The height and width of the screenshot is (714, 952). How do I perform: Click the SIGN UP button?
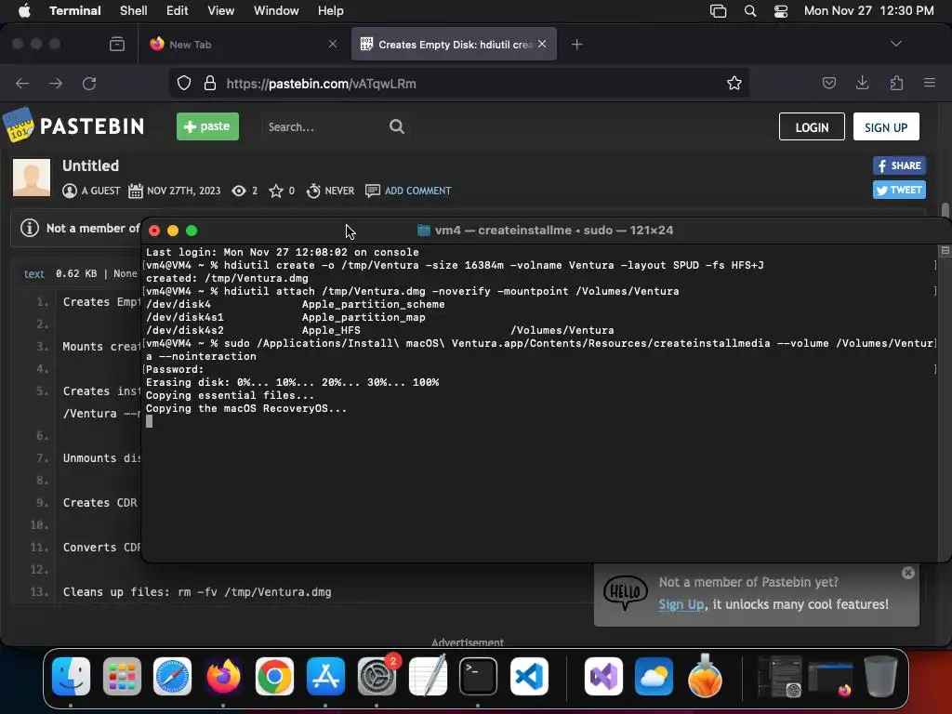886,126
